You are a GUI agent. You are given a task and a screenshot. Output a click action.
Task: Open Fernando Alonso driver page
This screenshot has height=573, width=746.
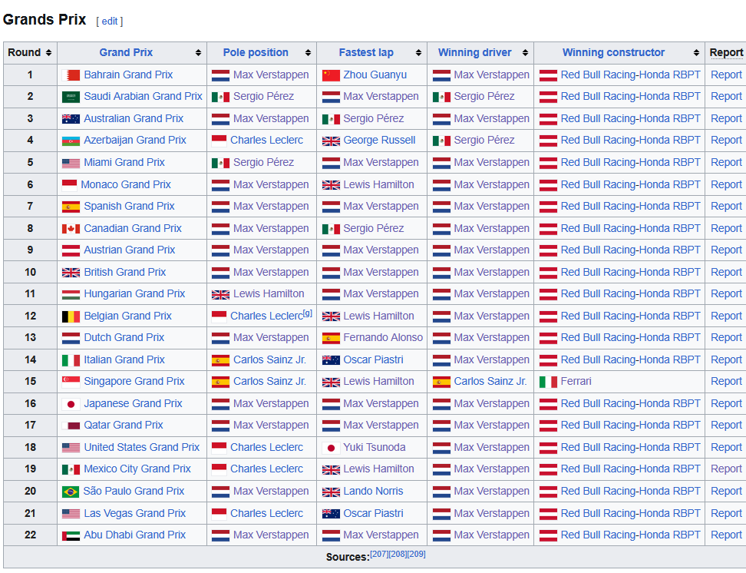tap(383, 337)
